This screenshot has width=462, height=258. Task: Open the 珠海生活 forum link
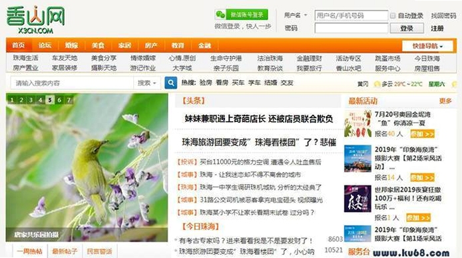pyautogui.click(x=26, y=58)
